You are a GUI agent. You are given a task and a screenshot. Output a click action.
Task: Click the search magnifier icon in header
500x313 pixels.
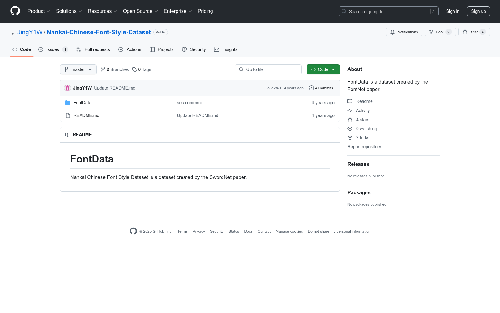coord(344,11)
